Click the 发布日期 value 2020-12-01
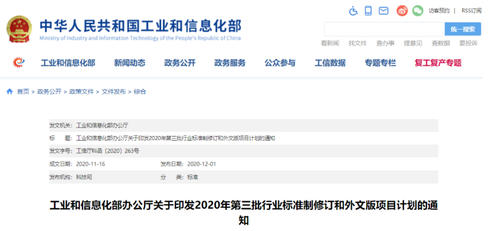Viewport: 490px width, 231px height. (202, 164)
